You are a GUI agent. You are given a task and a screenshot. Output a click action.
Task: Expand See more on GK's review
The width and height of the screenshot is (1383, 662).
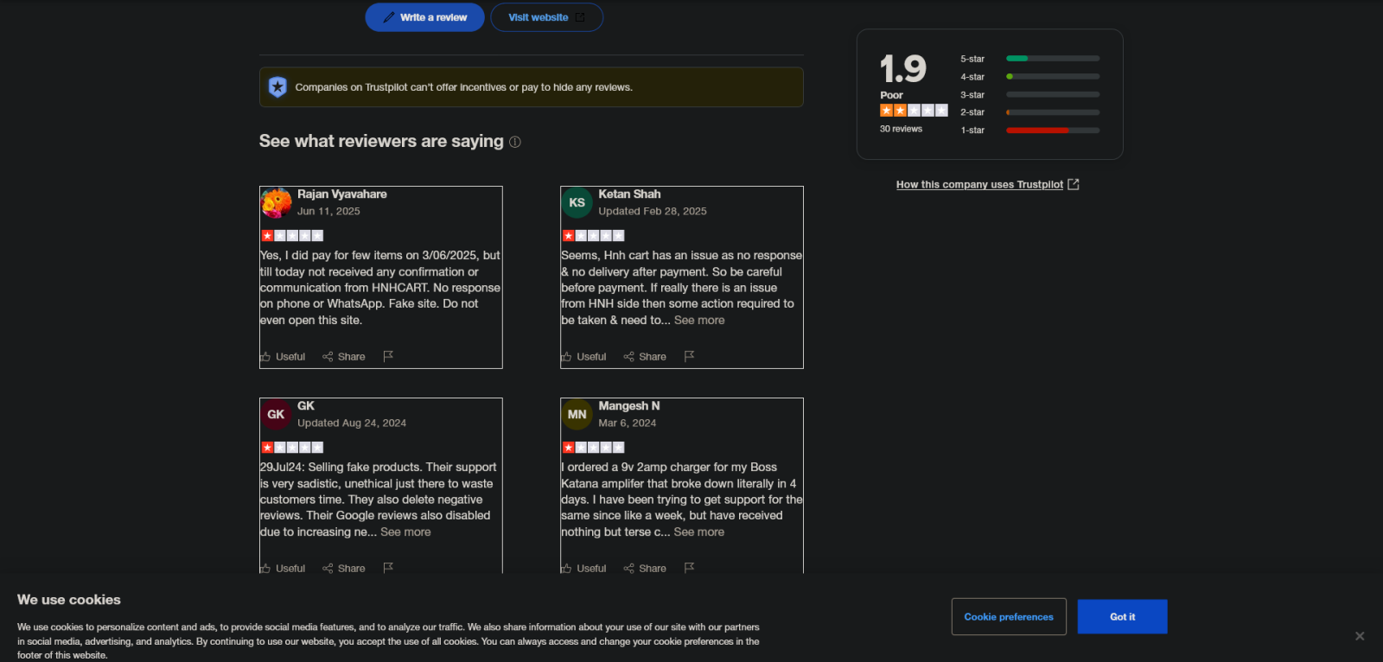click(x=405, y=532)
